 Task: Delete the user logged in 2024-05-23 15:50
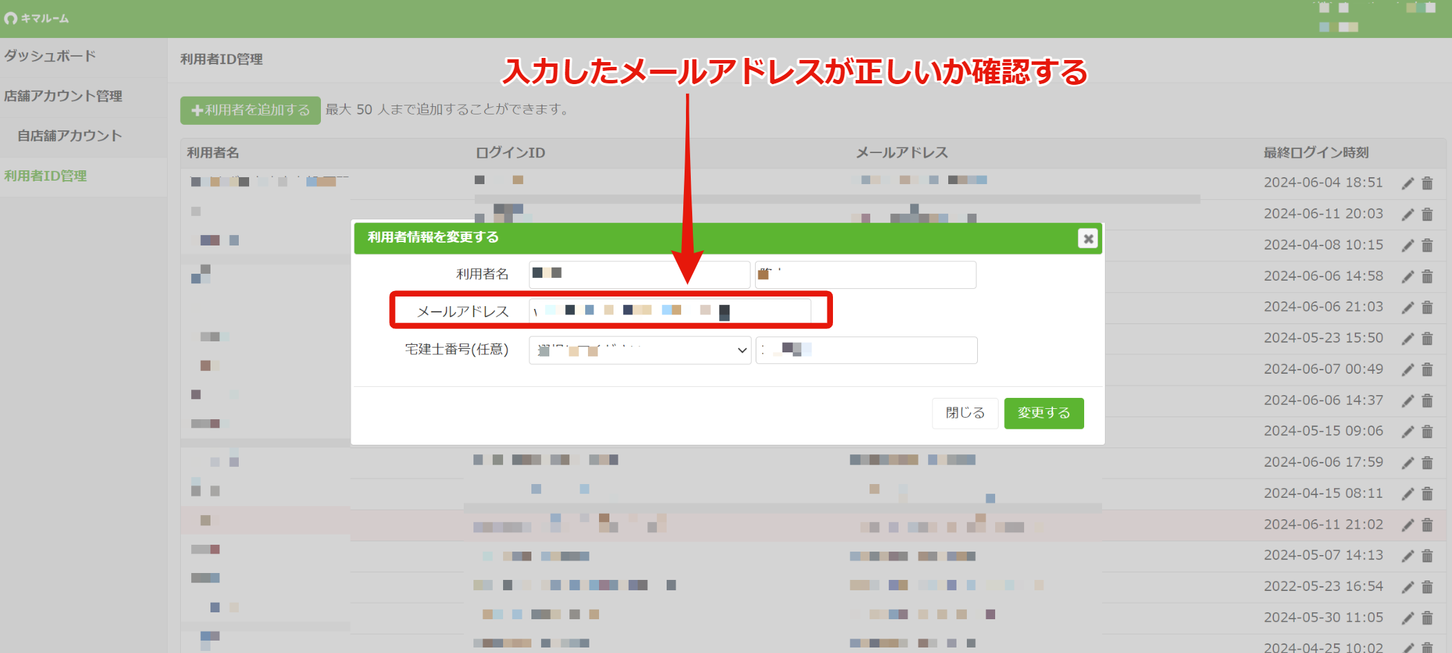(x=1427, y=339)
